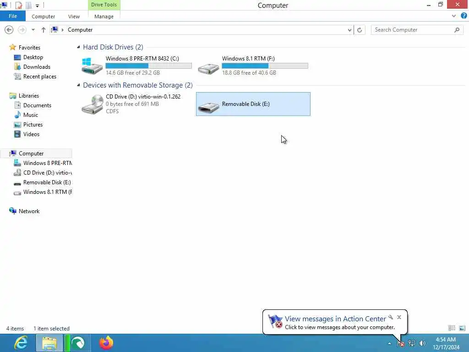Click View messages in Action Center link
This screenshot has width=469, height=352.
coord(335,319)
